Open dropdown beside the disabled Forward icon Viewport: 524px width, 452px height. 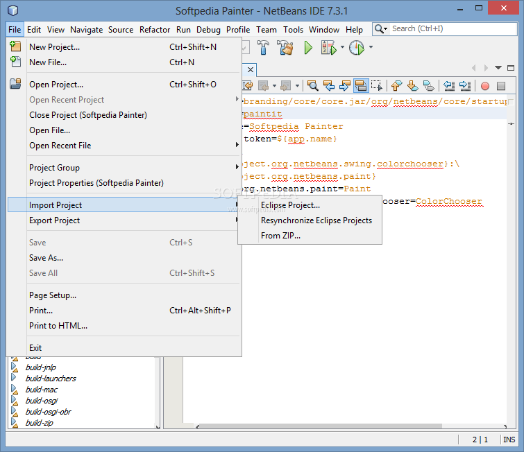(297, 86)
